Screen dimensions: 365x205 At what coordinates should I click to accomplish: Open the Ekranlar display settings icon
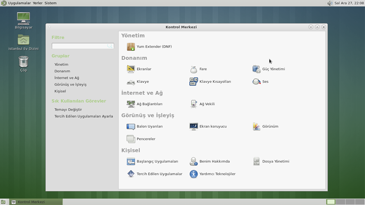(130, 69)
